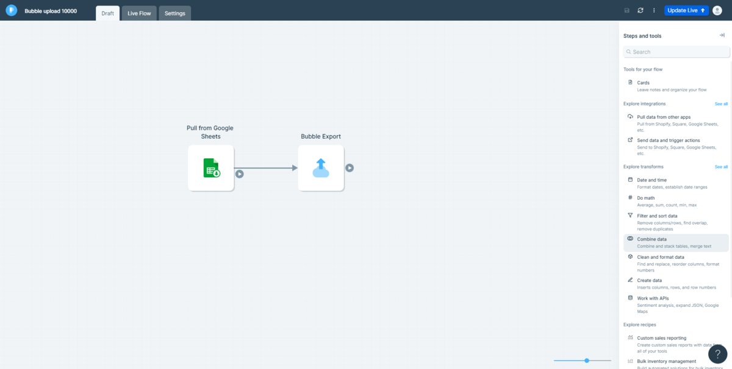Select the Pull from Google Sheets step node
Screen dimensions: 732x369
point(211,167)
